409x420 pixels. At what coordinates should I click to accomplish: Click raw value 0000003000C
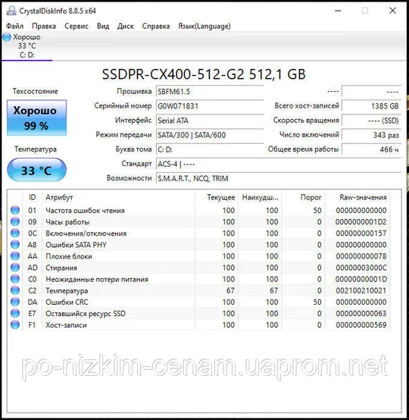(x=361, y=268)
